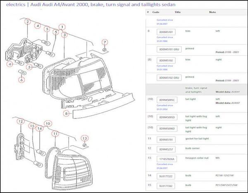The width and height of the screenshot is (248, 193).
Task: Open gasket part code 8D0945191
Action: click(x=166, y=140)
